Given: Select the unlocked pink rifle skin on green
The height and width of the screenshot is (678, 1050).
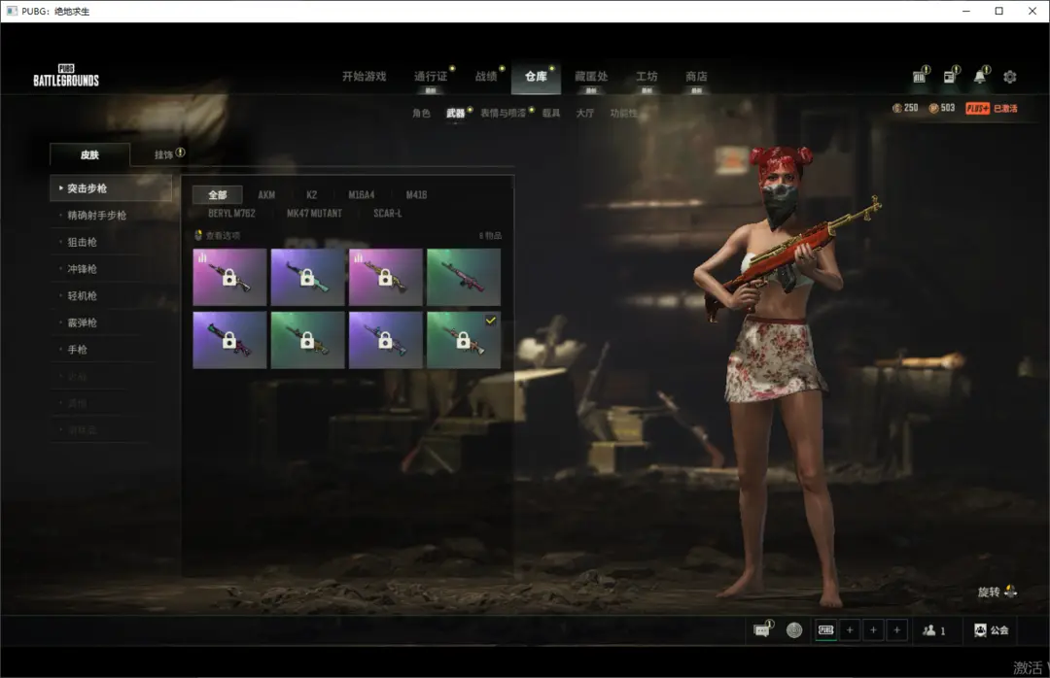Looking at the screenshot, I should tap(464, 277).
